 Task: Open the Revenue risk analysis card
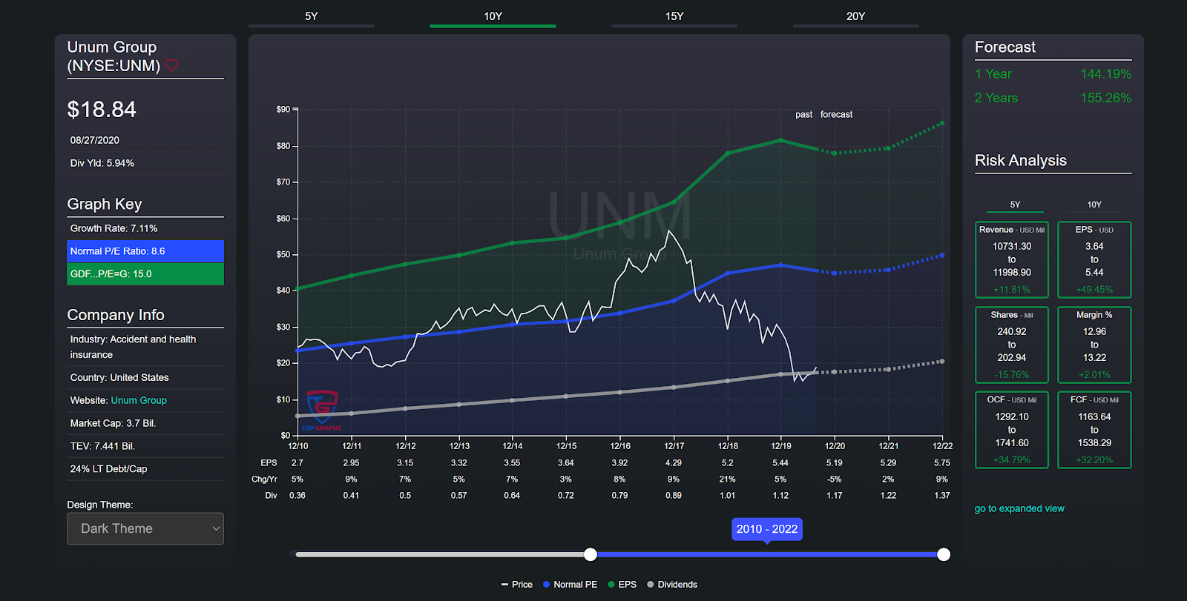[1012, 259]
